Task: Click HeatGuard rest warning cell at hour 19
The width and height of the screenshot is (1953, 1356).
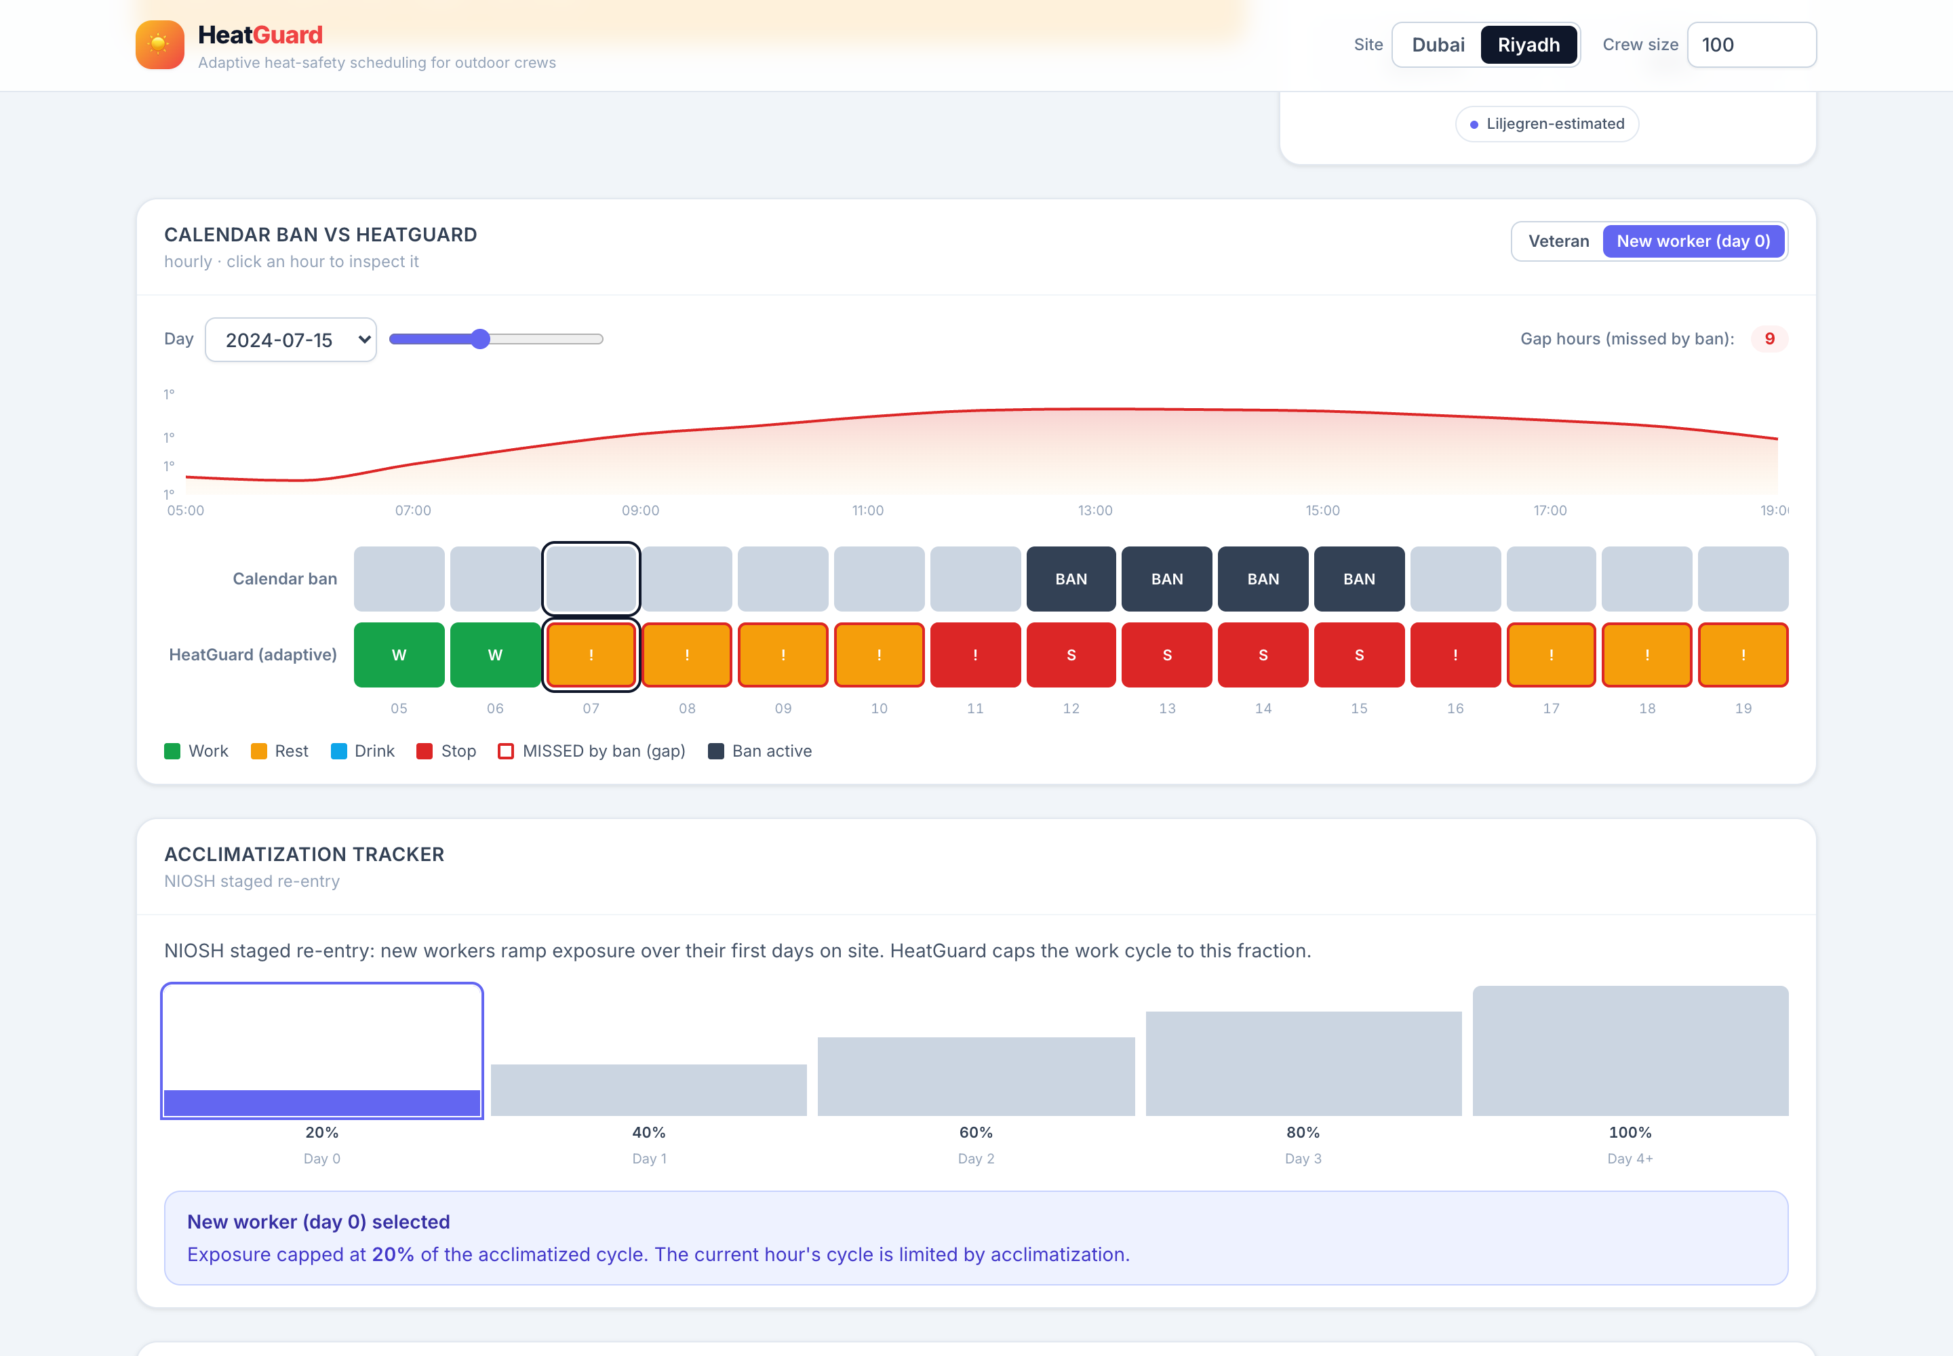Action: (1743, 655)
